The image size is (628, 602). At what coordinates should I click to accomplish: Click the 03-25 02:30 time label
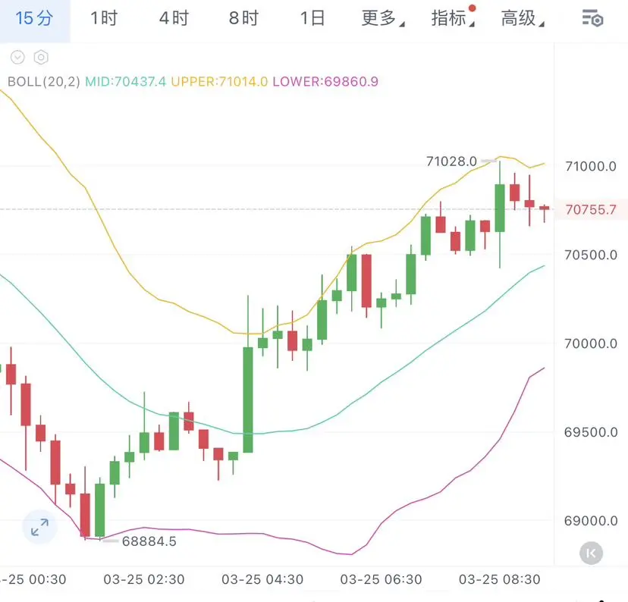pyautogui.click(x=144, y=579)
